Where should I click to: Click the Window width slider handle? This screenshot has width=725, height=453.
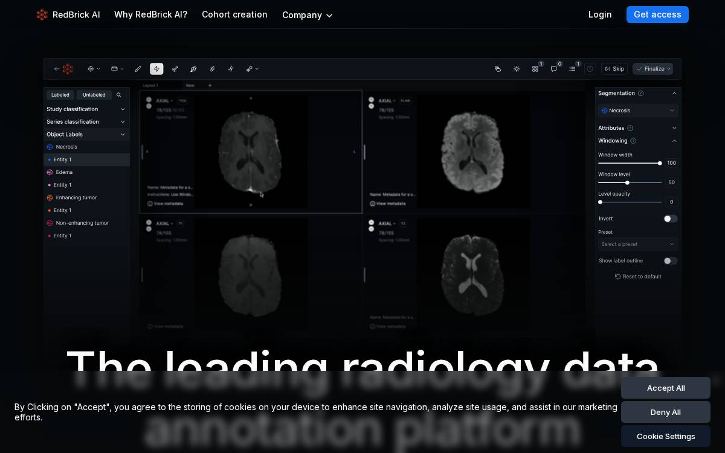660,163
